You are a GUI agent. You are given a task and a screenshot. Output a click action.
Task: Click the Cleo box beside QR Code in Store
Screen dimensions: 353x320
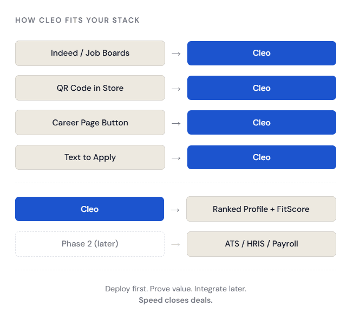[x=262, y=88]
